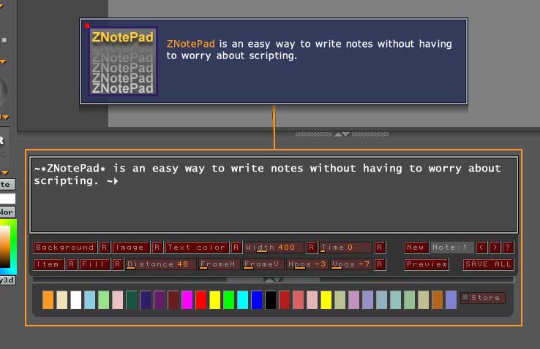
Task: Reset Background with its R button
Action: click(x=105, y=248)
